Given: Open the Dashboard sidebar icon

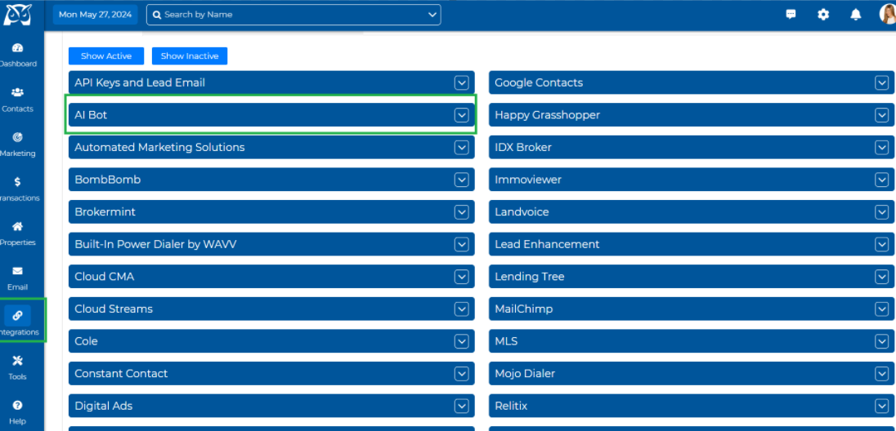Looking at the screenshot, I should pyautogui.click(x=17, y=48).
